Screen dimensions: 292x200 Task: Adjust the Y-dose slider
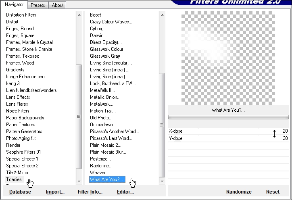pos(228,138)
